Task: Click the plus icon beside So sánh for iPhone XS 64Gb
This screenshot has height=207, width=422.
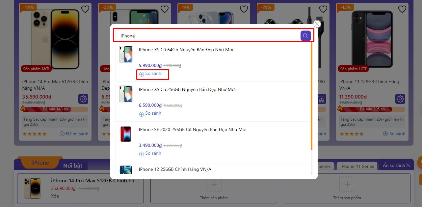Action: pos(142,74)
